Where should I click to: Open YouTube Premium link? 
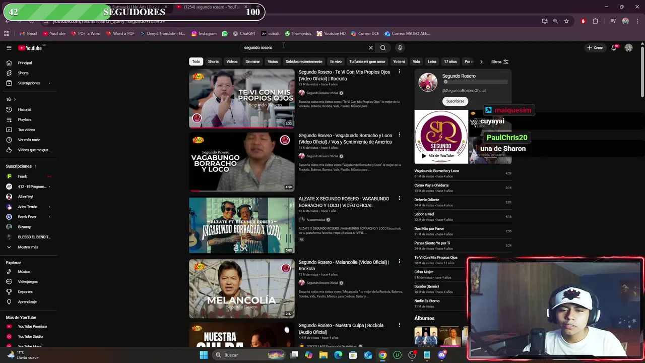32,327
